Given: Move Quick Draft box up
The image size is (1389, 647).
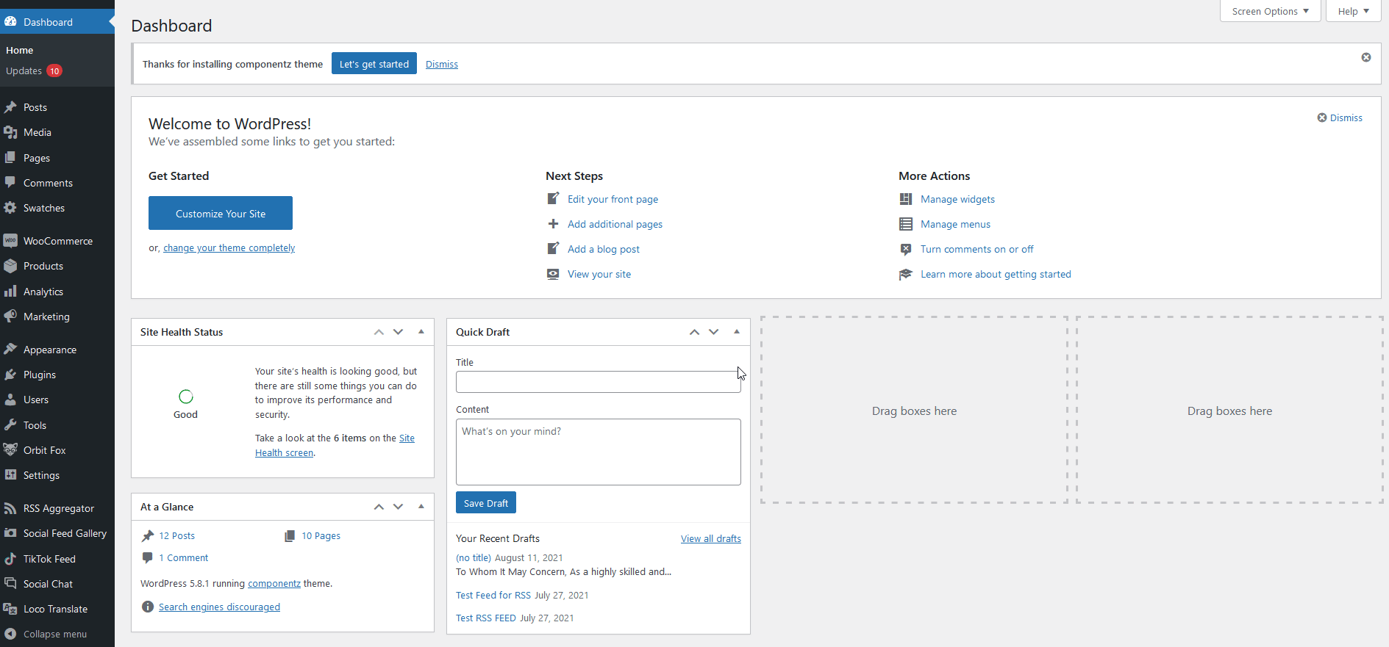Looking at the screenshot, I should (x=694, y=332).
